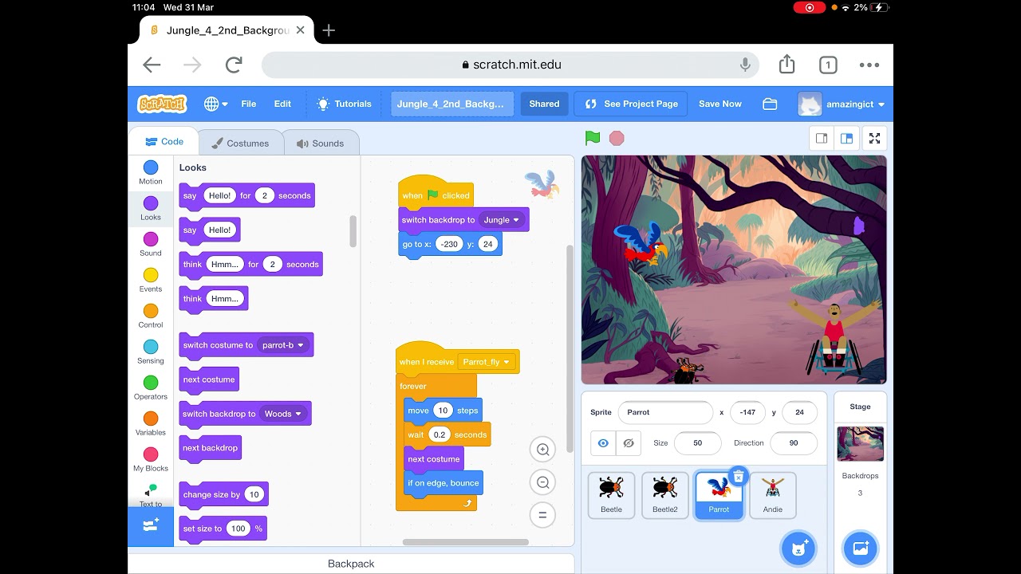Expand parrot-b costume dropdown
This screenshot has height=574, width=1021.
coord(301,345)
